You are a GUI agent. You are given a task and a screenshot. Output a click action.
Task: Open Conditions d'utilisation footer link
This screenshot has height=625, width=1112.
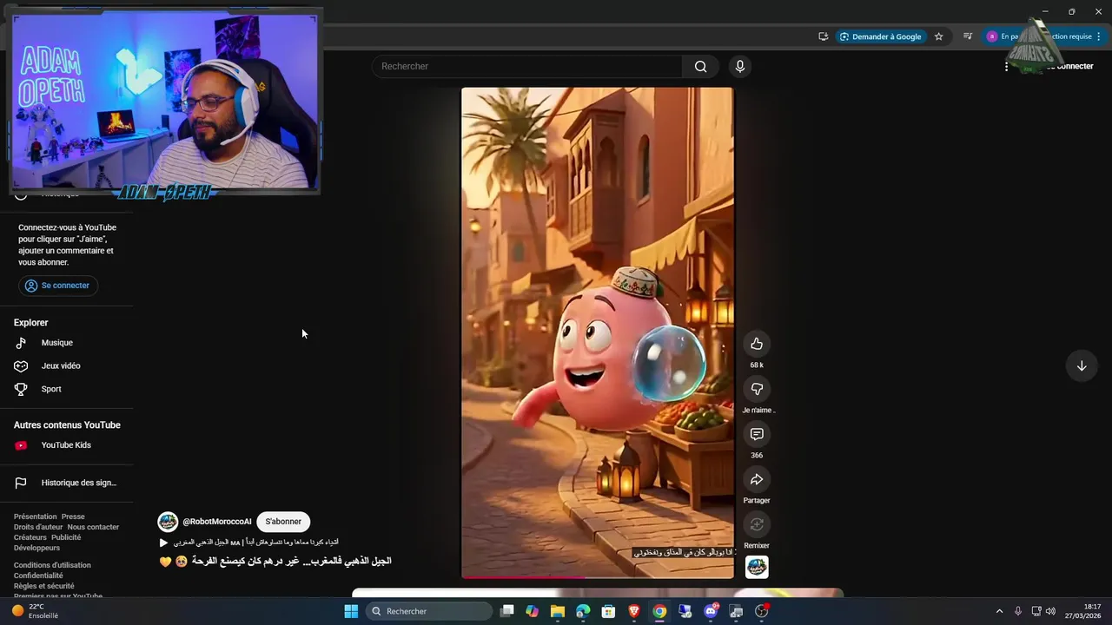coord(52,565)
